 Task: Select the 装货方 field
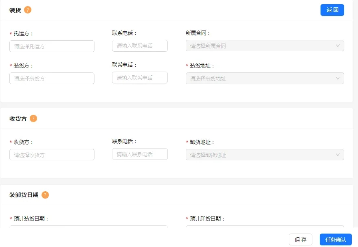click(52, 78)
